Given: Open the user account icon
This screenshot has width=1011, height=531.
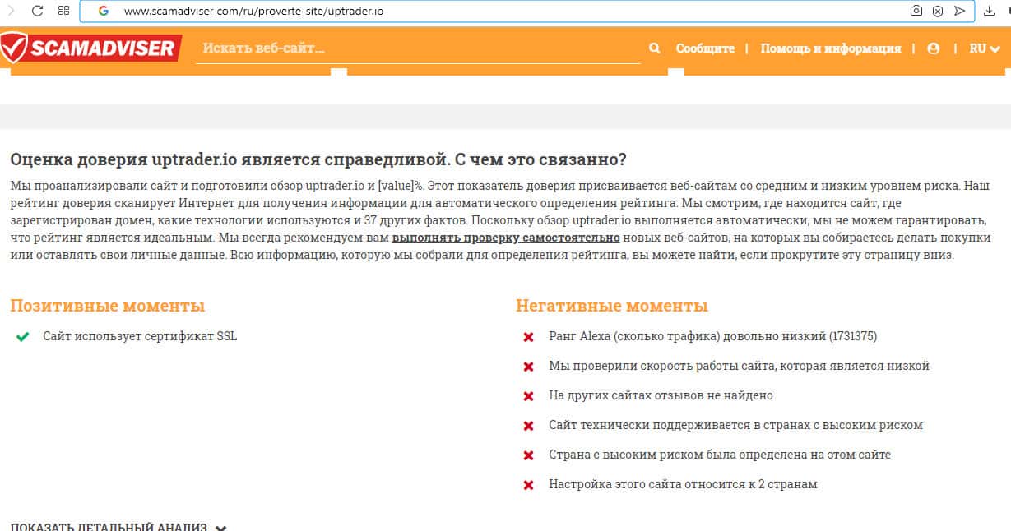Looking at the screenshot, I should point(933,48).
